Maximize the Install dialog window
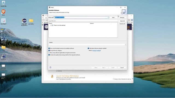This screenshot has height=98, width=175. coord(121,7)
